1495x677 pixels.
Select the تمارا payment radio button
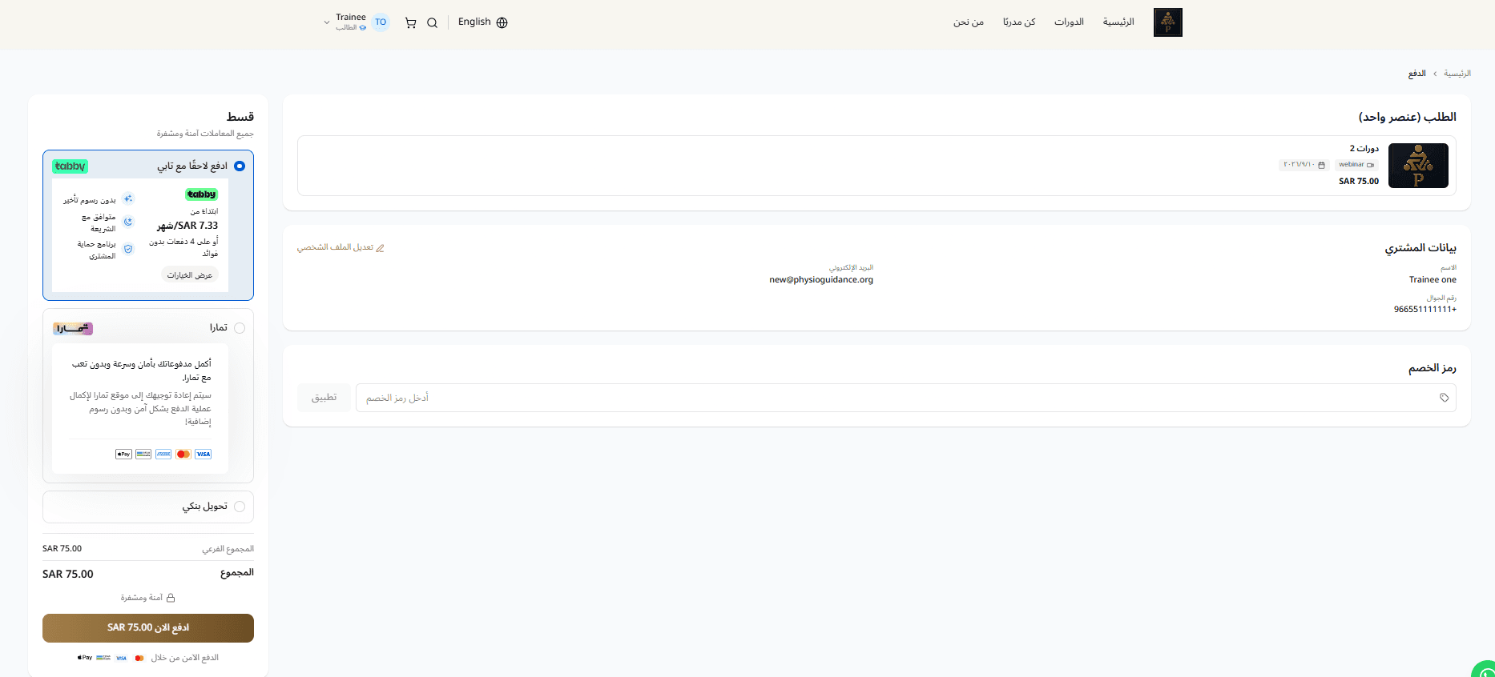(240, 328)
